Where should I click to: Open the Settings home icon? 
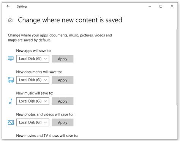[10, 20]
